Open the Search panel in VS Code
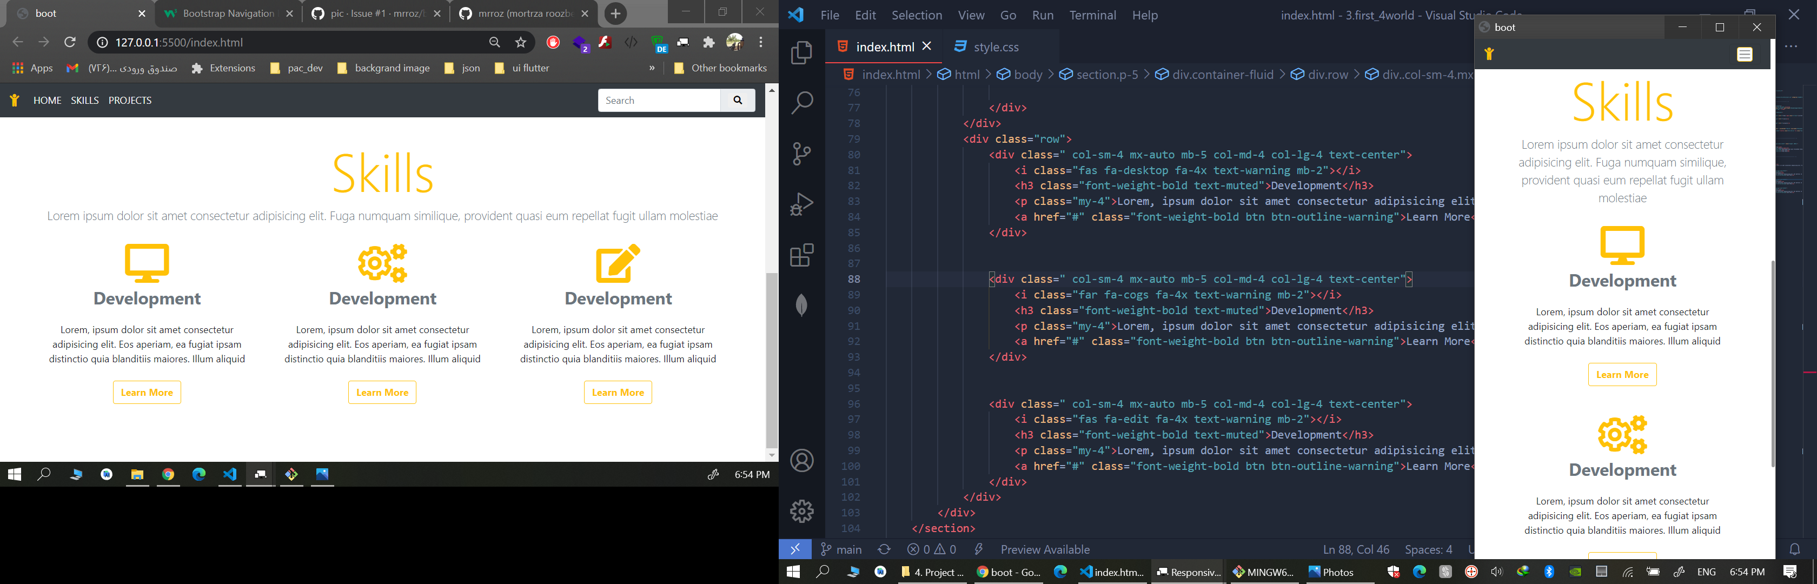This screenshot has height=584, width=1817. coord(801,102)
